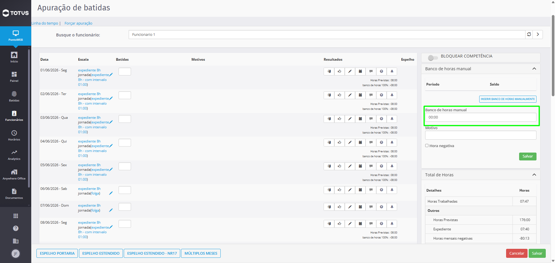Open Painel dashboard in sidebar

point(14,77)
